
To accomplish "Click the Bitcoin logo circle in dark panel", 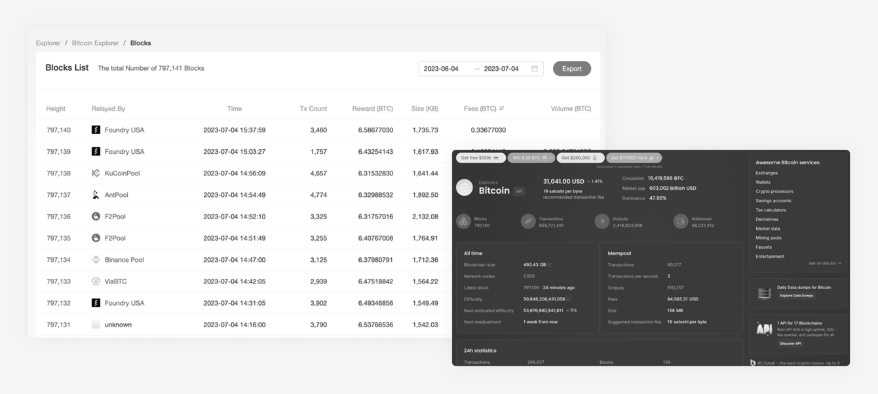I will (x=465, y=188).
